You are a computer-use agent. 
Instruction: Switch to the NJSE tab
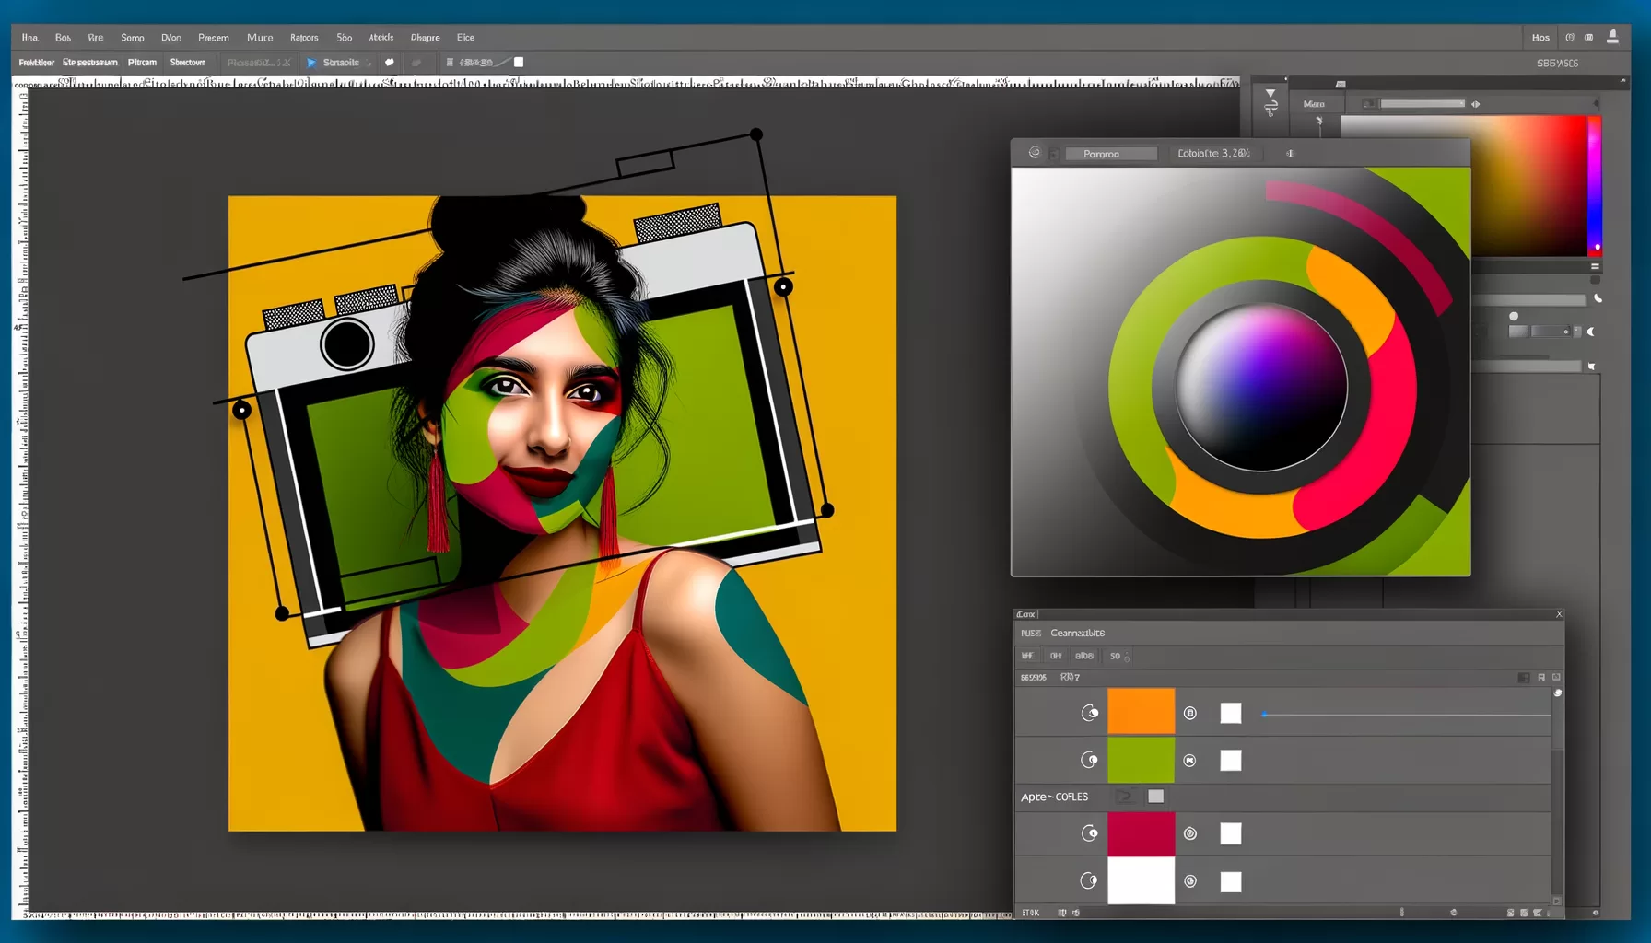click(1030, 633)
